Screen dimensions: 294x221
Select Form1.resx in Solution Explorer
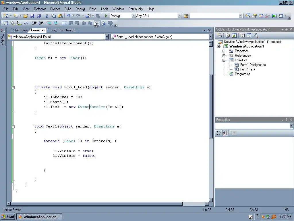[x=247, y=69]
